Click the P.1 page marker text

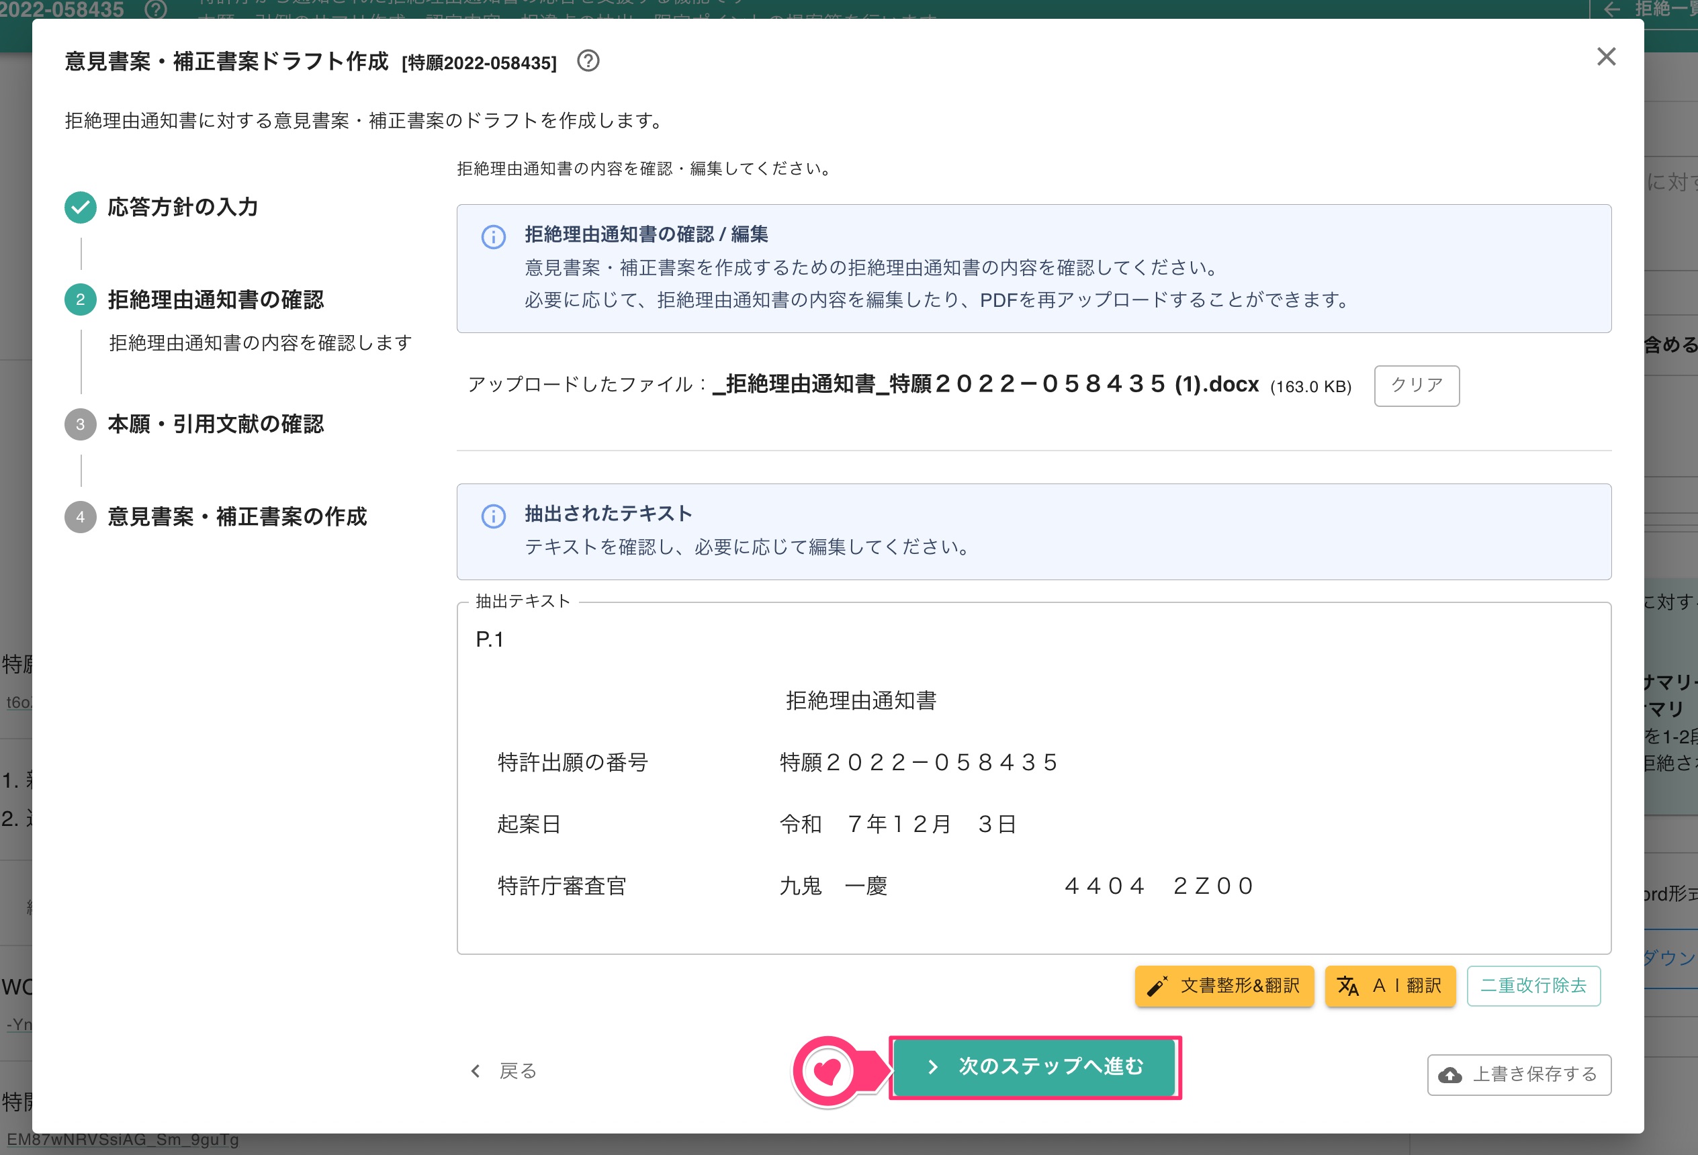tap(489, 639)
